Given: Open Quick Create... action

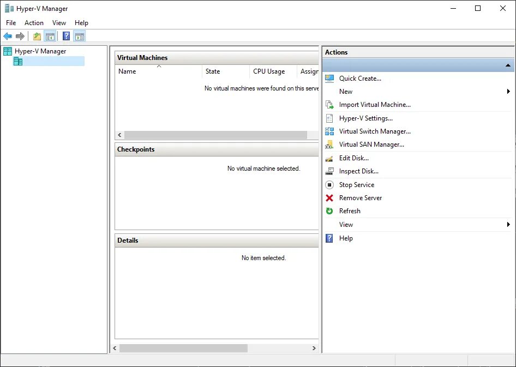Looking at the screenshot, I should pyautogui.click(x=360, y=79).
